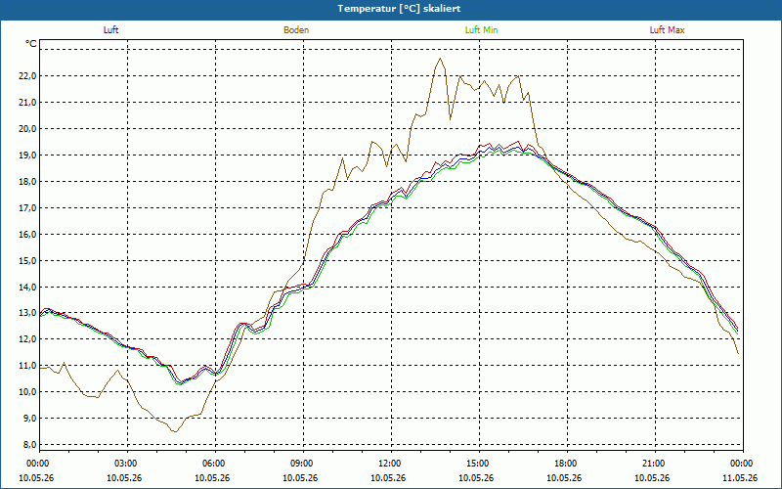This screenshot has height=489, width=782.
Task: Click the 16,0 value on the y-axis
Action: pyautogui.click(x=27, y=235)
